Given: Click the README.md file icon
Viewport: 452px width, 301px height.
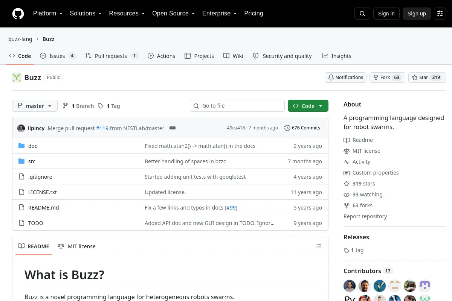Looking at the screenshot, I should click(x=21, y=208).
